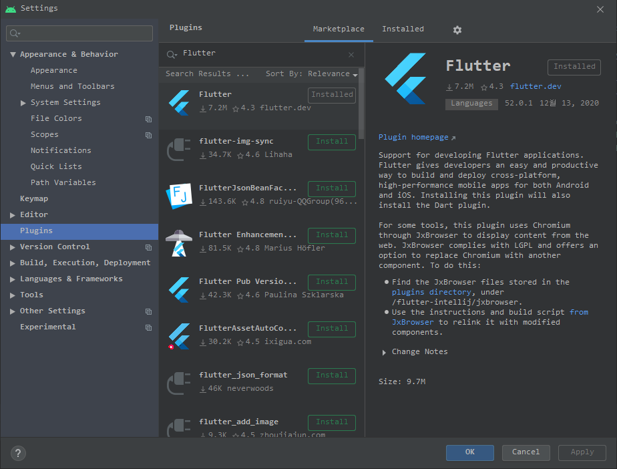Click the Flutter Pub Version Checker icon
This screenshot has width=617, height=469.
(179, 289)
